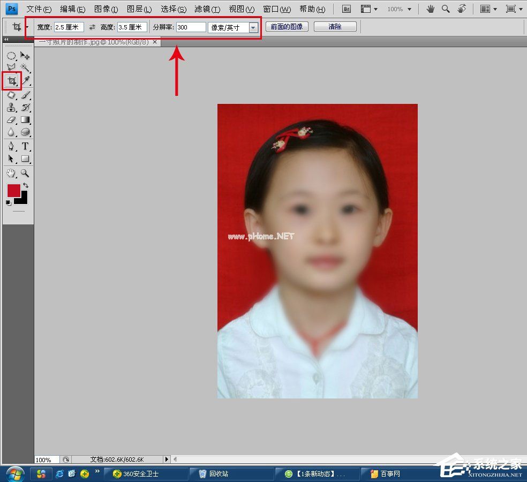The image size is (527, 482).
Task: Click the 前面的图像 button
Action: pos(287,27)
